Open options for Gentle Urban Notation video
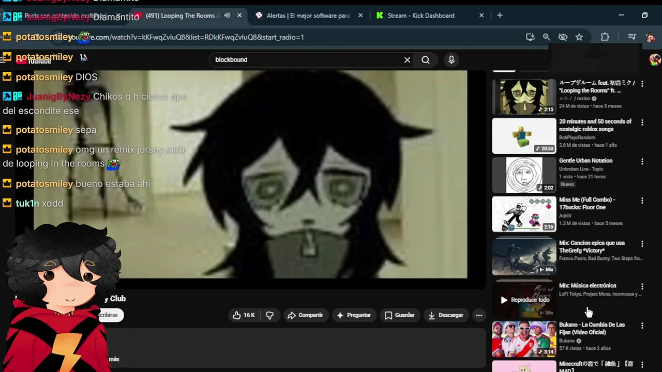 [642, 162]
